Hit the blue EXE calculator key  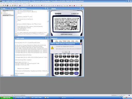[76, 73]
